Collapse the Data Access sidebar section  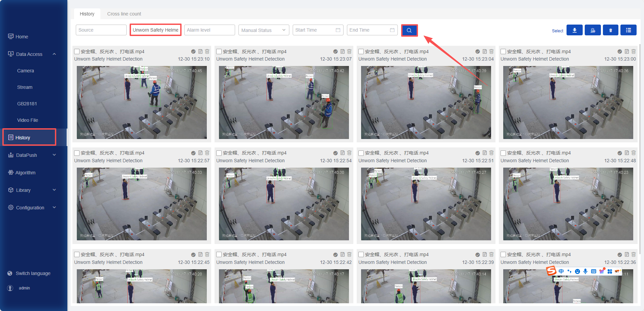(54, 54)
